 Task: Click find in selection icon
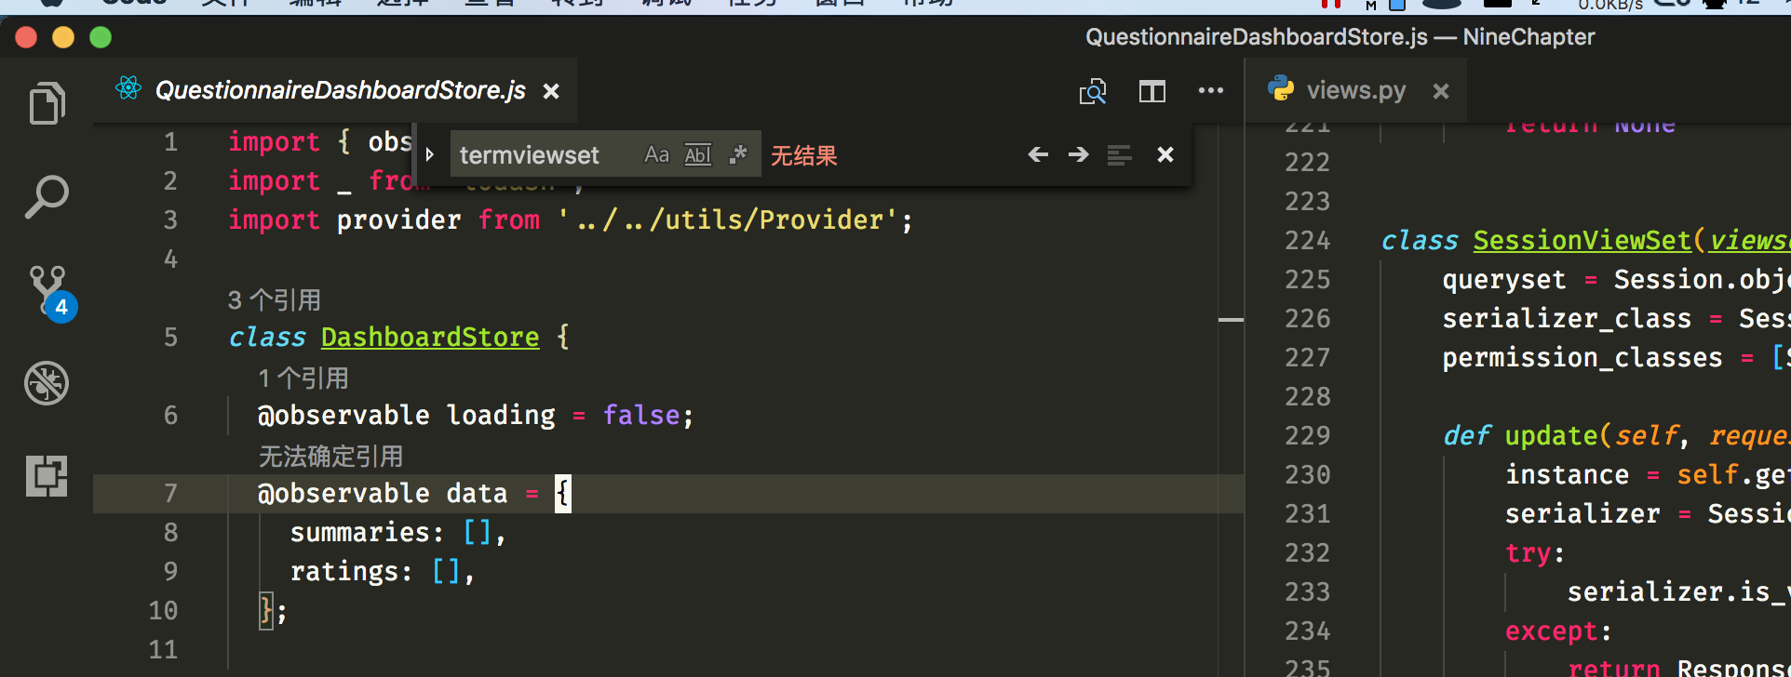pos(1119,154)
